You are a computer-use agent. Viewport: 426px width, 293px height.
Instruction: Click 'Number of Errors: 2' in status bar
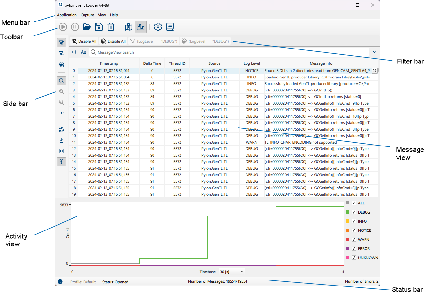pyautogui.click(x=362, y=281)
